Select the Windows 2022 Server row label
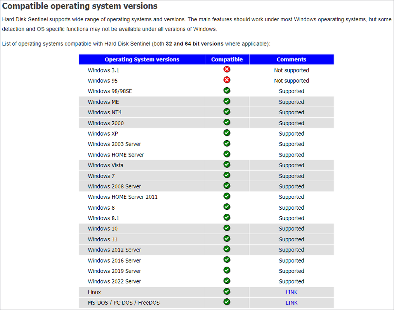 click(x=115, y=282)
